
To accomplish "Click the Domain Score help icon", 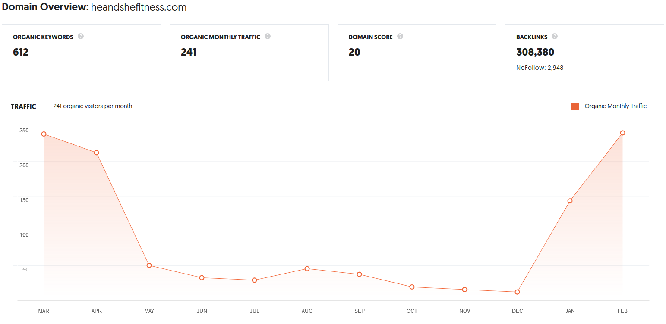I will click(x=400, y=37).
